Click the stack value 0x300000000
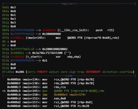The width and height of the screenshot is (138, 109). 51,34
